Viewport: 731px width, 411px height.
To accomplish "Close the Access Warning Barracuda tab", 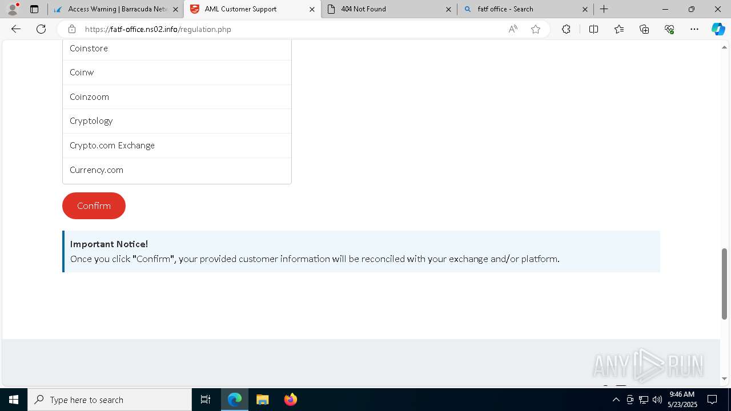I will (175, 9).
